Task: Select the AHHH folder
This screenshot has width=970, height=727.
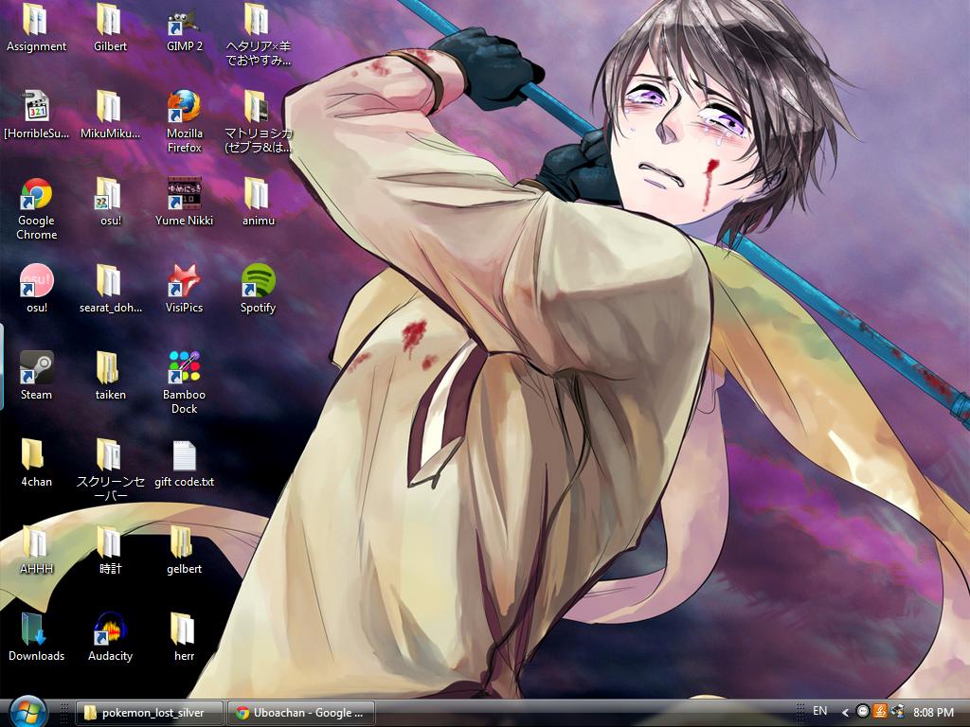Action: pos(37,550)
